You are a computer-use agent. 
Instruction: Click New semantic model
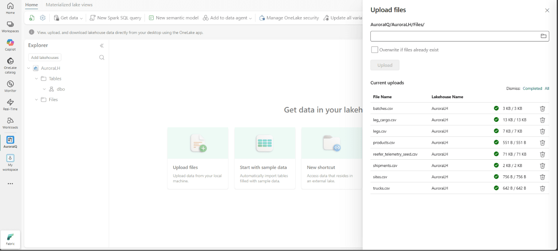(174, 18)
